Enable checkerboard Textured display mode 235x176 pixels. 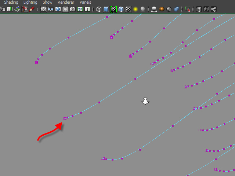128,9
